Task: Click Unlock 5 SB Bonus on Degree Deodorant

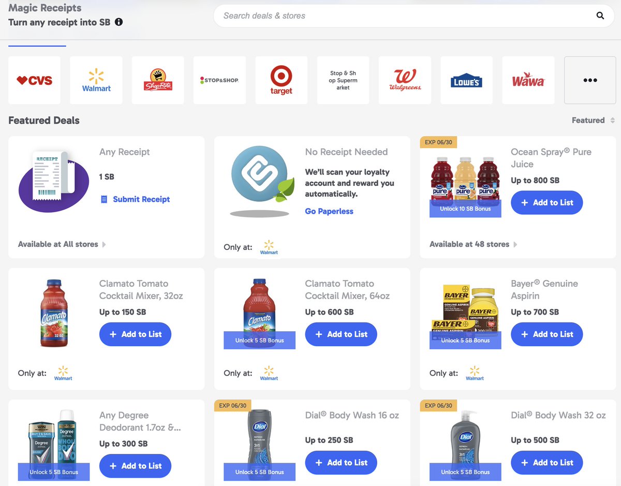Action: (54, 472)
